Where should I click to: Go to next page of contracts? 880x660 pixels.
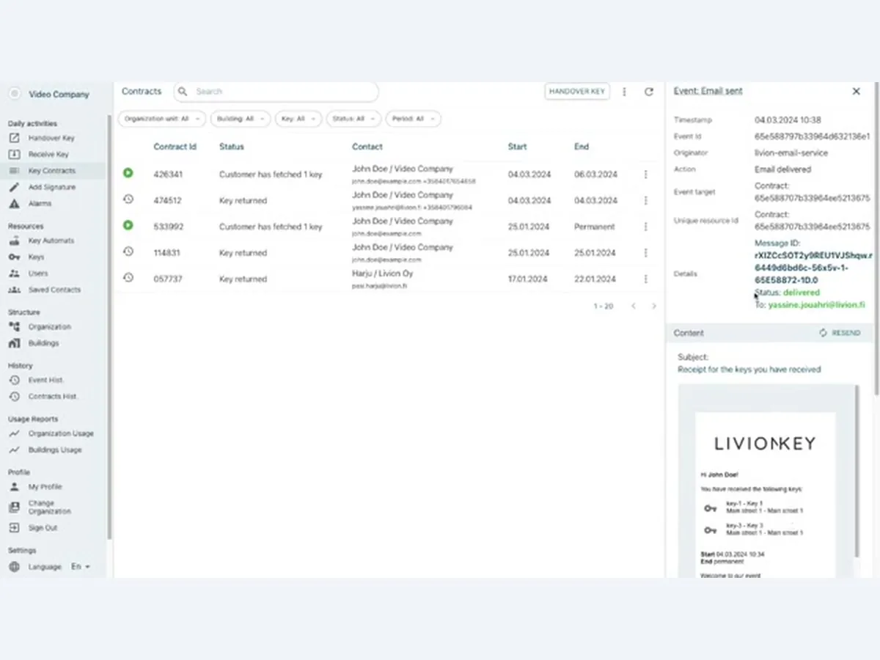point(654,306)
